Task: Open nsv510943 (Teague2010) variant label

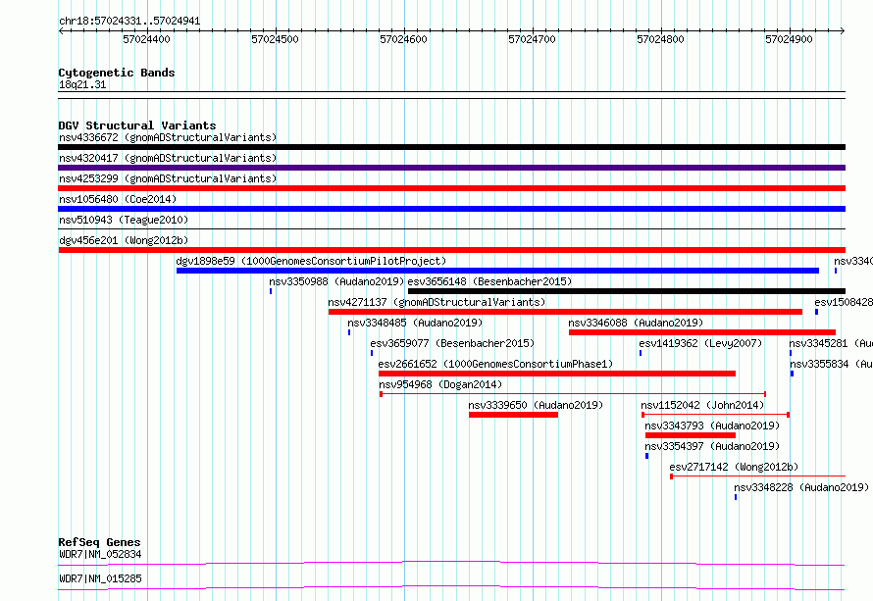Action: (x=124, y=220)
